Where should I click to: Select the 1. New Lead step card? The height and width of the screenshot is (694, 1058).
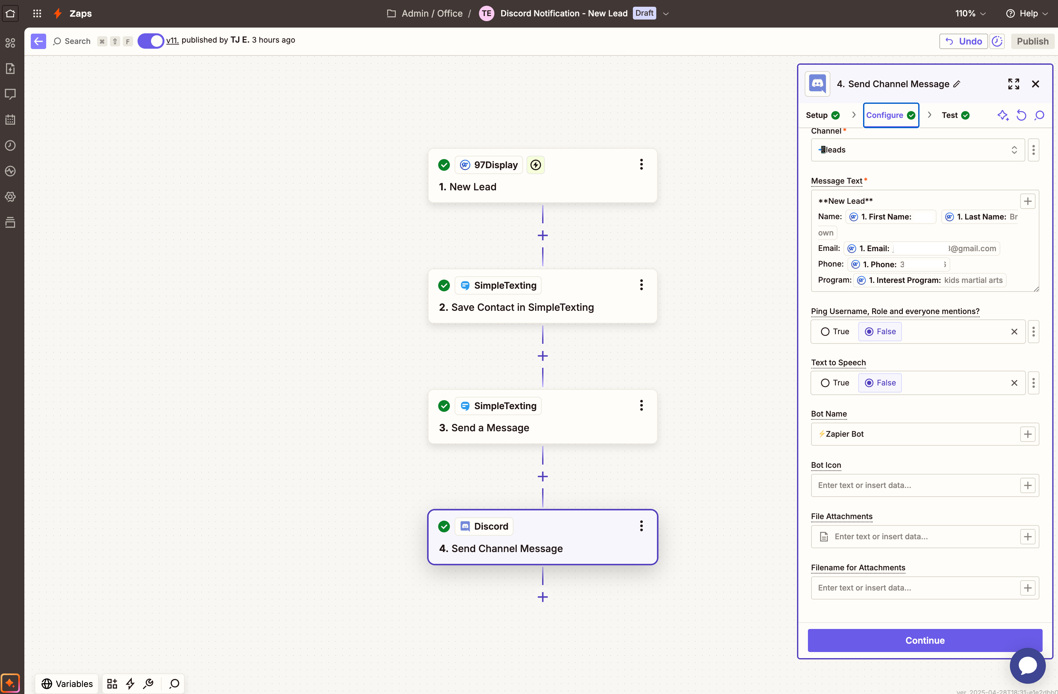tap(542, 176)
